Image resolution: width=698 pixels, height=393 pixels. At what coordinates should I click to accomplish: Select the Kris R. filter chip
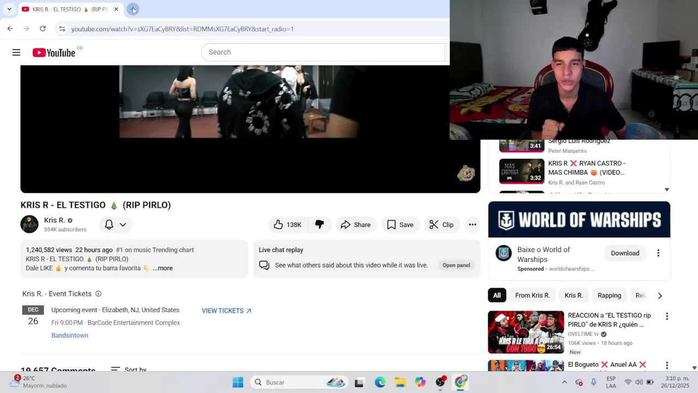click(574, 295)
